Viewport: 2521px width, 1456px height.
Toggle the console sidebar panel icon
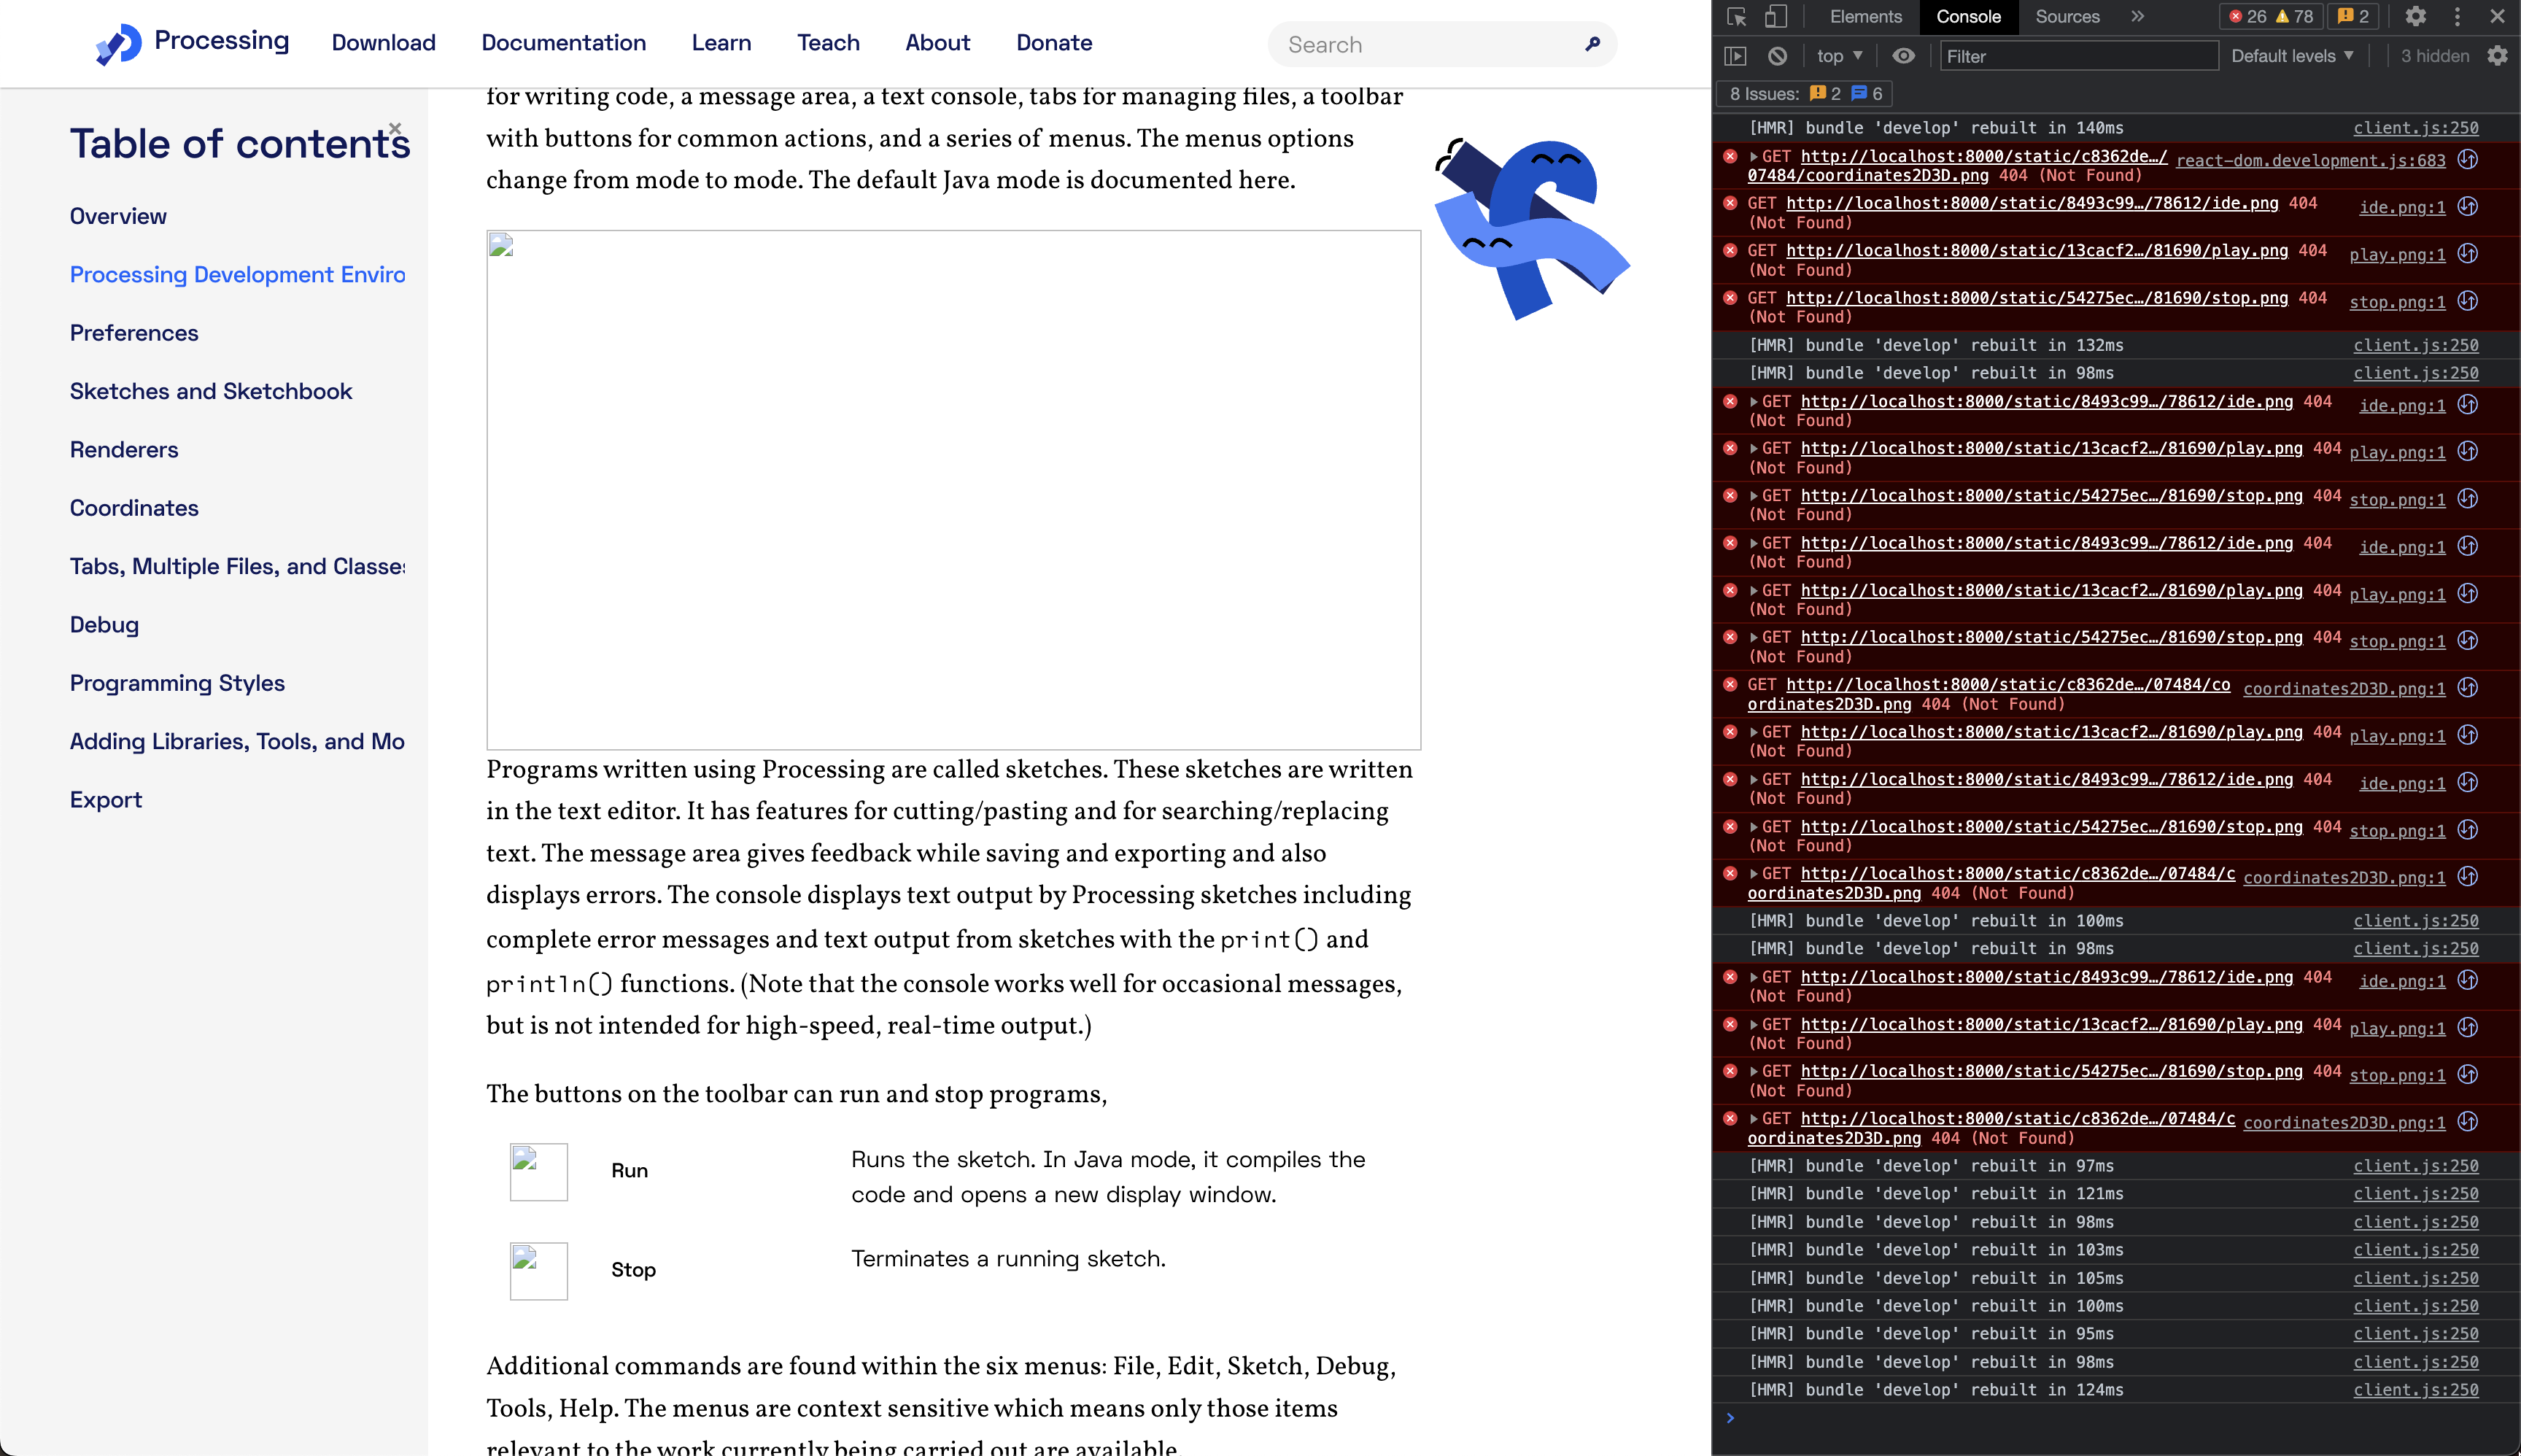[1736, 56]
